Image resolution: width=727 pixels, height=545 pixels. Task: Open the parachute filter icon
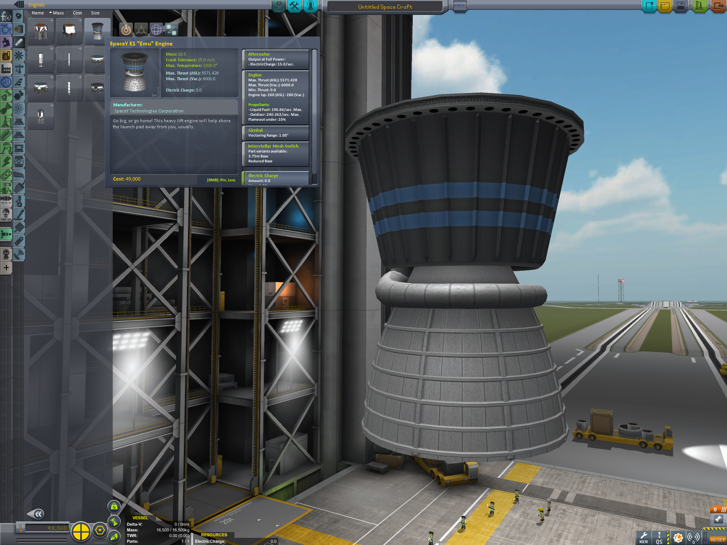coord(6,148)
